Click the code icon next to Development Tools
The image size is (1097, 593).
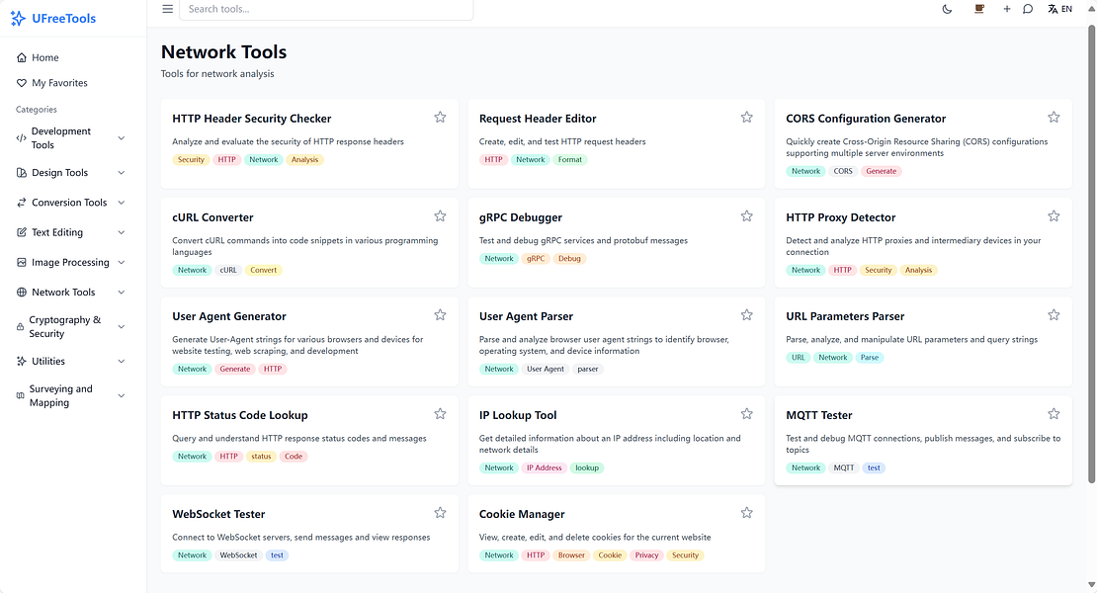coord(21,137)
